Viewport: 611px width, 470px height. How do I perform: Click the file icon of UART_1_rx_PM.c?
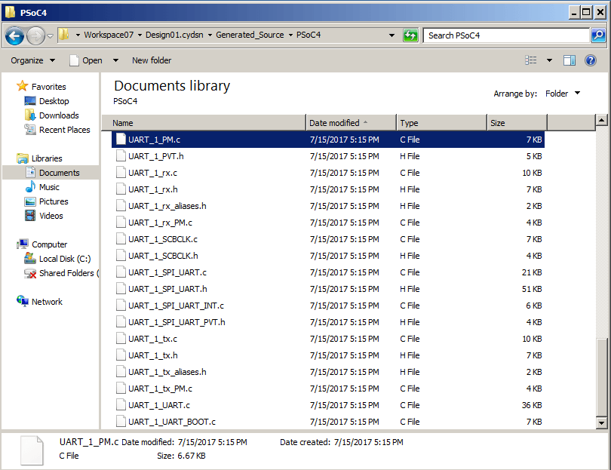coord(121,223)
